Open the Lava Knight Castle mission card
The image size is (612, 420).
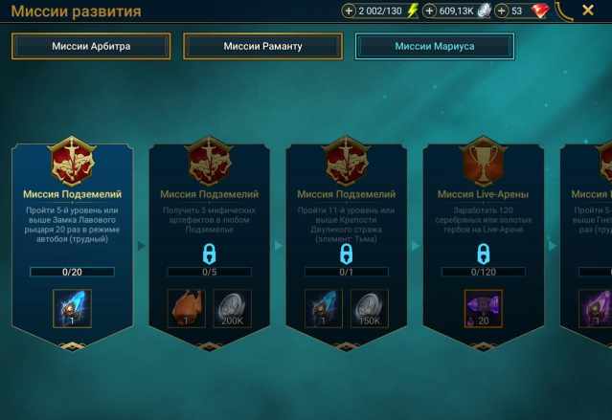pyautogui.click(x=72, y=244)
